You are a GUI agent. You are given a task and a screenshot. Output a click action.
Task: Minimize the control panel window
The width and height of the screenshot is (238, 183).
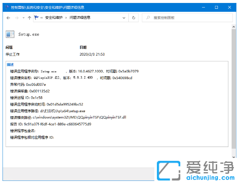[x=203, y=7]
